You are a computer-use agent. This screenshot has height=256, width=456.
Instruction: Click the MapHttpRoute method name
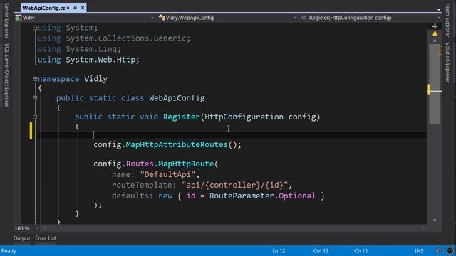coord(186,164)
